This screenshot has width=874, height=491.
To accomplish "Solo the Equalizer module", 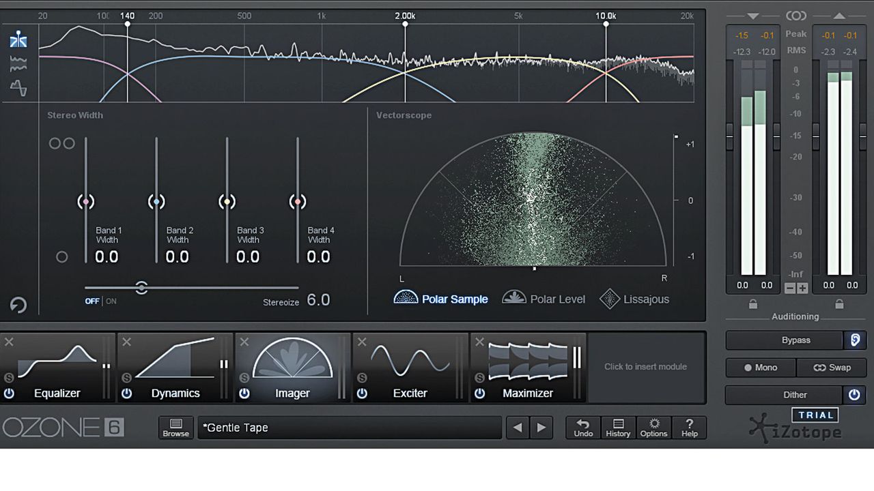I will [x=9, y=377].
